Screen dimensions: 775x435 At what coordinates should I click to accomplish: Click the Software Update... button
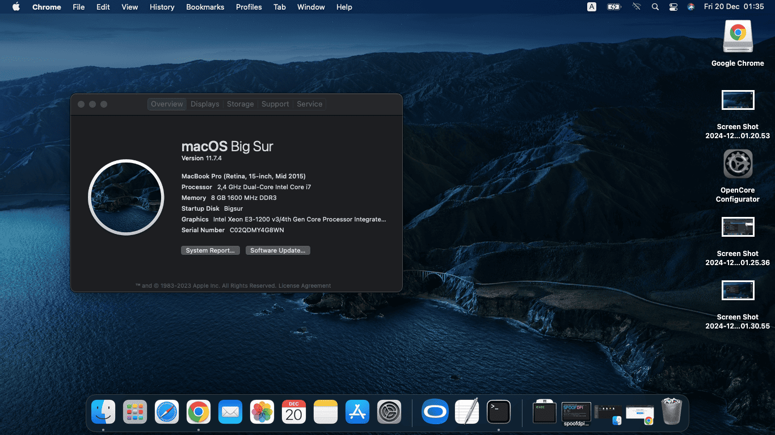tap(278, 250)
